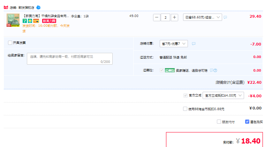Open the question mark help for shipping insurance
Viewport: 265px width, 147px height.
click(215, 71)
